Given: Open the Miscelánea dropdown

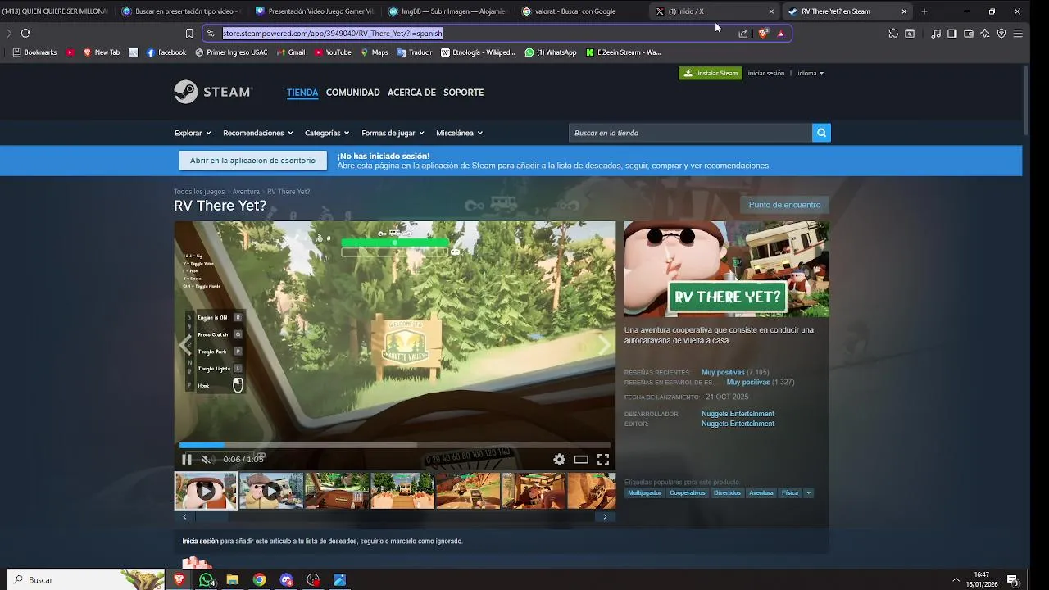Looking at the screenshot, I should [x=459, y=133].
